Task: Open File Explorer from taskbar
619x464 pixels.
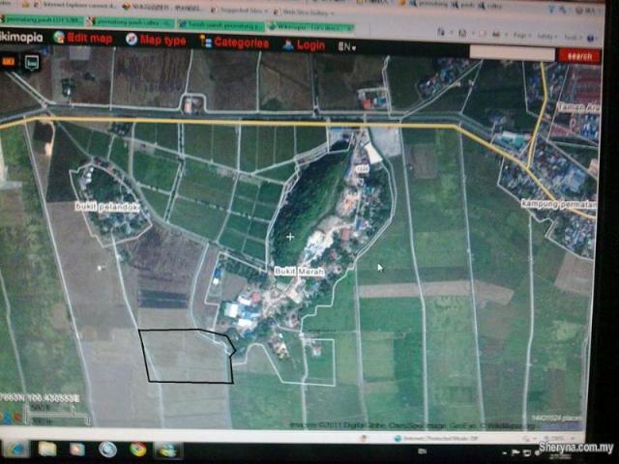Action: 47,449
